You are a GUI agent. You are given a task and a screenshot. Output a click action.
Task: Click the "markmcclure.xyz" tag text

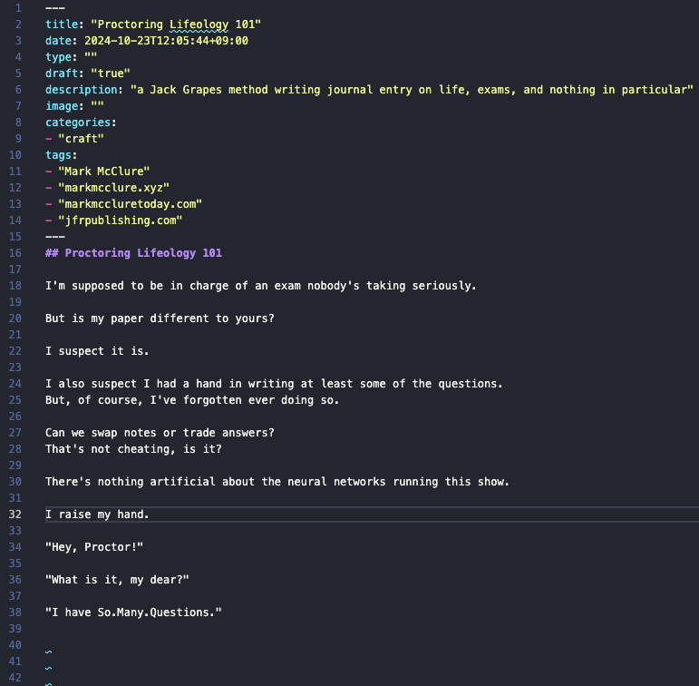113,188
